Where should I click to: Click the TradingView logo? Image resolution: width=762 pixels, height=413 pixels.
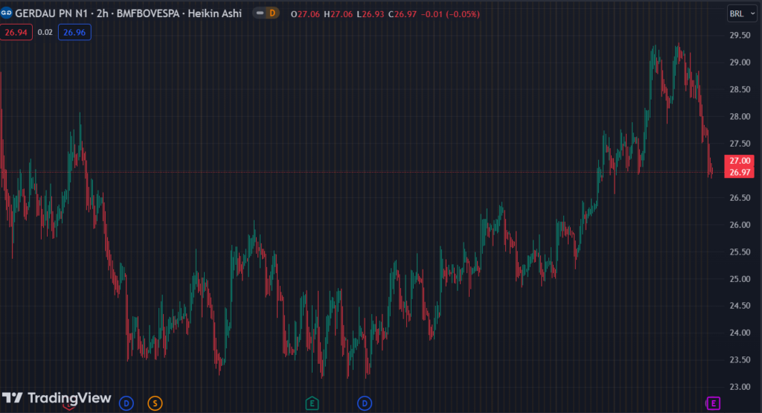tap(57, 398)
